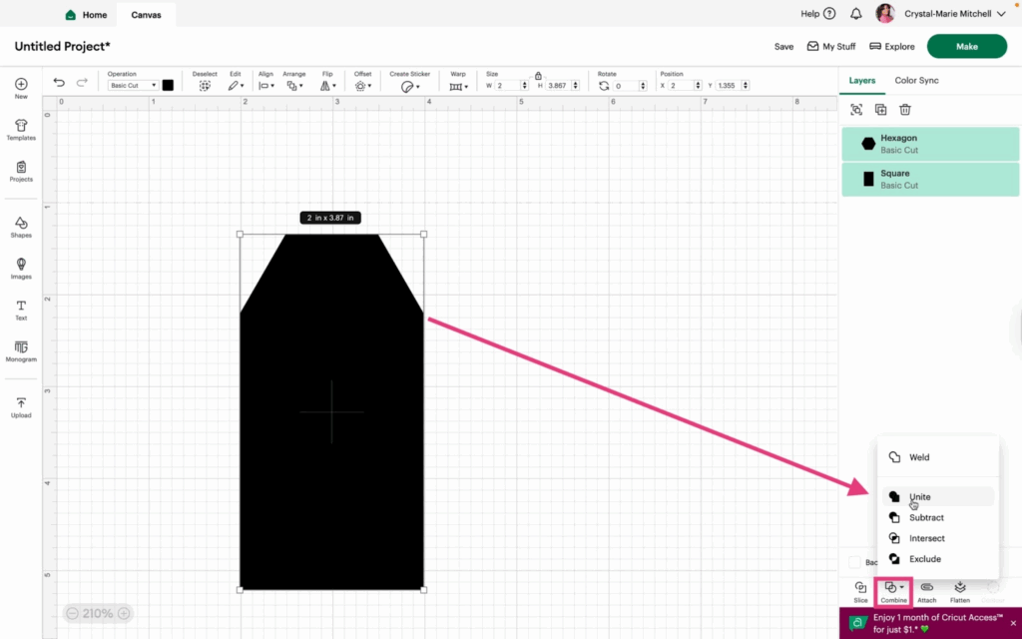This screenshot has height=639, width=1022.
Task: Open the Operation Basic Cut dropdown
Action: 133,86
